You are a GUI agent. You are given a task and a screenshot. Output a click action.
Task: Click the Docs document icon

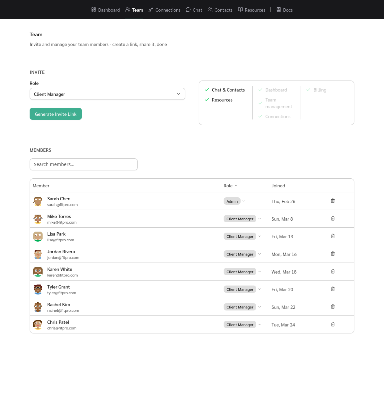click(x=279, y=10)
